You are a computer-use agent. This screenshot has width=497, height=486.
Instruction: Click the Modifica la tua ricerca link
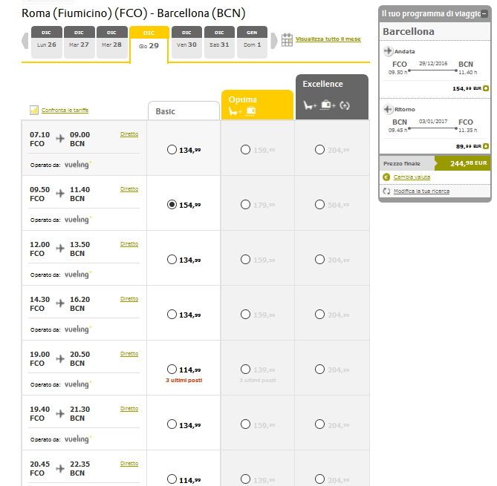(421, 191)
